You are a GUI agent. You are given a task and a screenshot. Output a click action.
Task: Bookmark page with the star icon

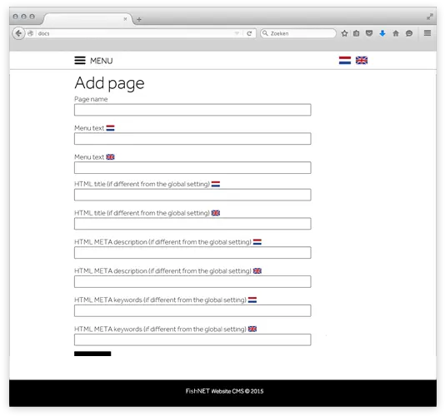[344, 33]
